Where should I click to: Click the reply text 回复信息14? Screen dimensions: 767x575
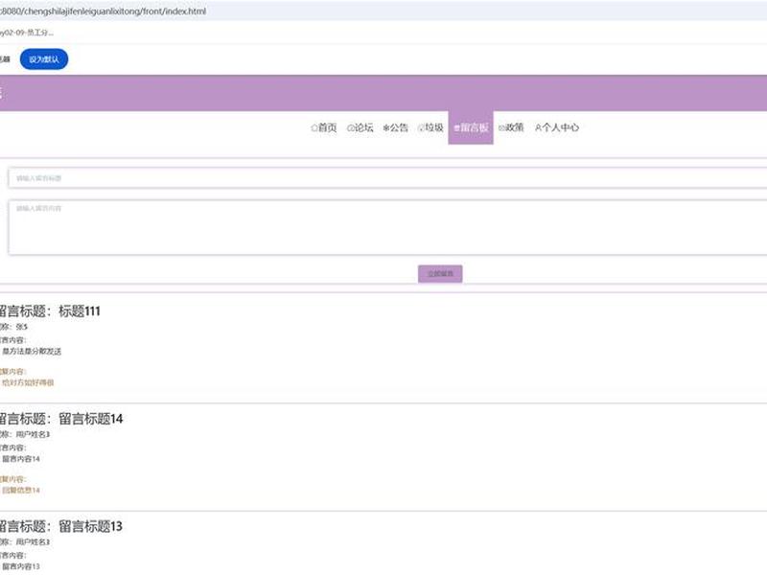point(21,490)
